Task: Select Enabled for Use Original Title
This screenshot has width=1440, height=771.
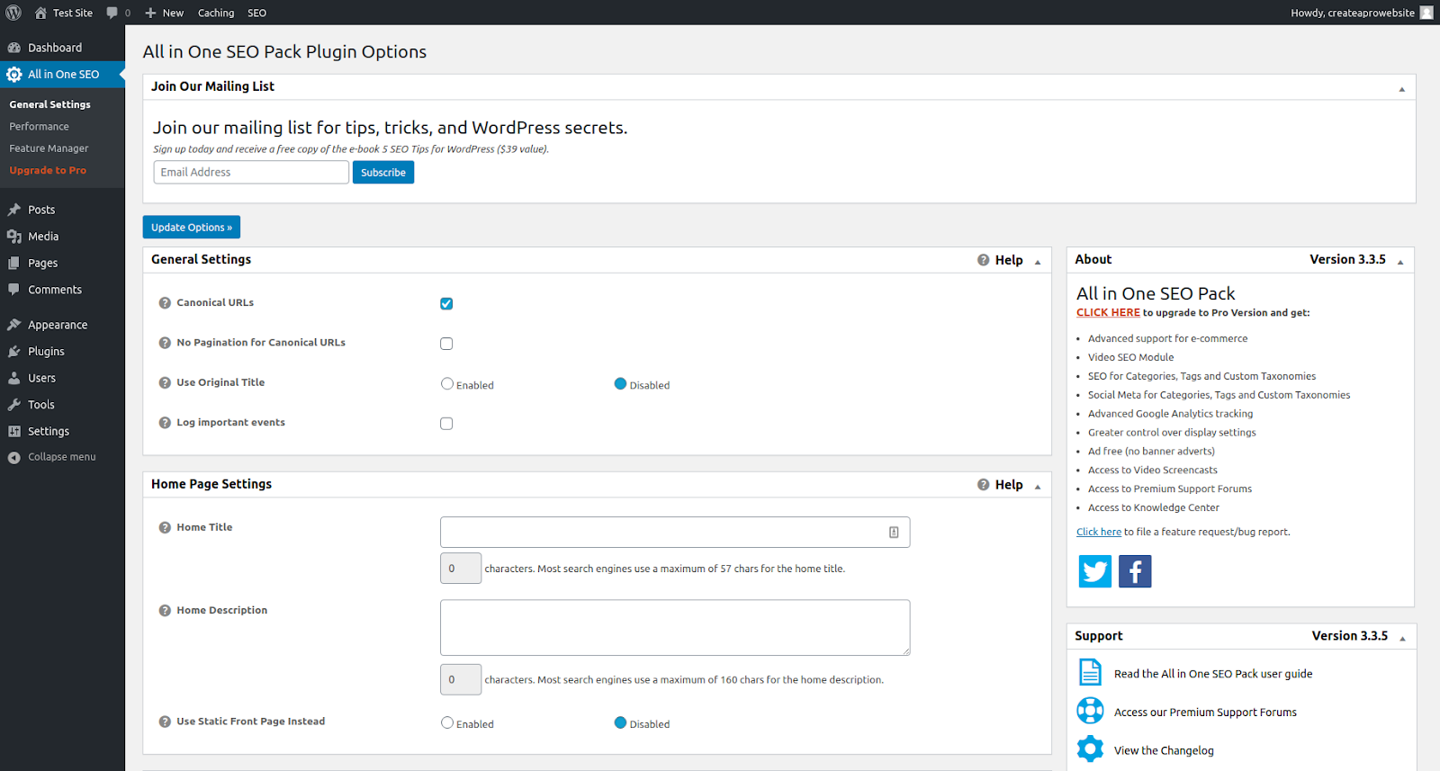Action: (x=447, y=384)
